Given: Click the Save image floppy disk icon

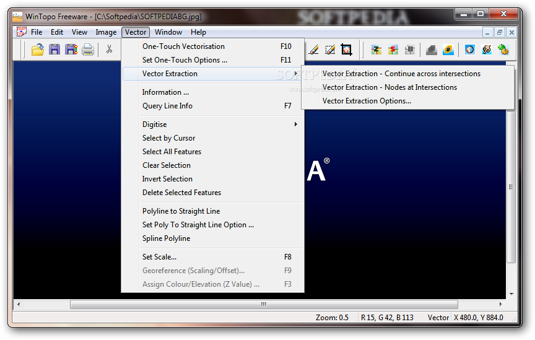Looking at the screenshot, I should pyautogui.click(x=54, y=50).
